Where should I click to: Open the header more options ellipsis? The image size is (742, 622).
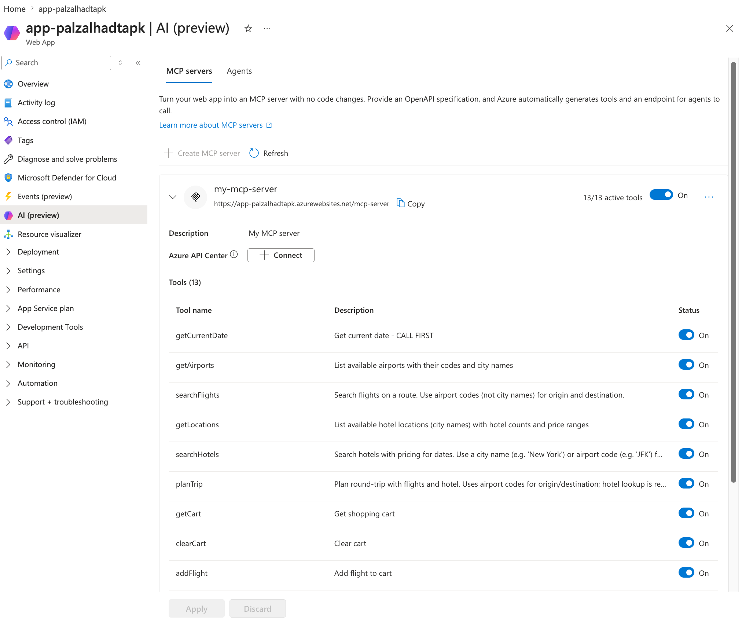[x=267, y=28]
